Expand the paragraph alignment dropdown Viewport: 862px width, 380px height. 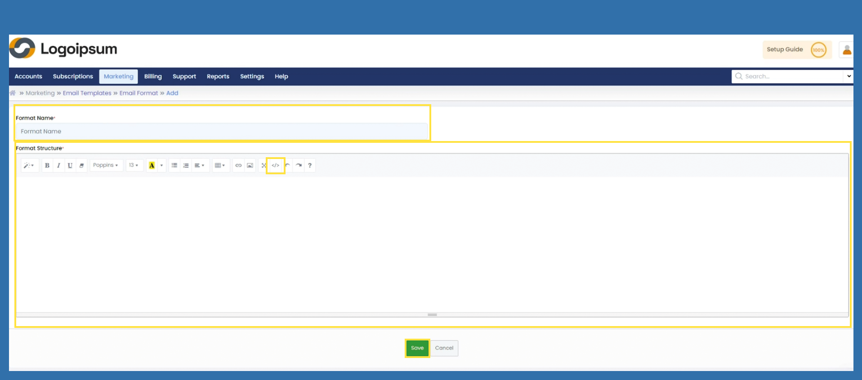point(199,165)
